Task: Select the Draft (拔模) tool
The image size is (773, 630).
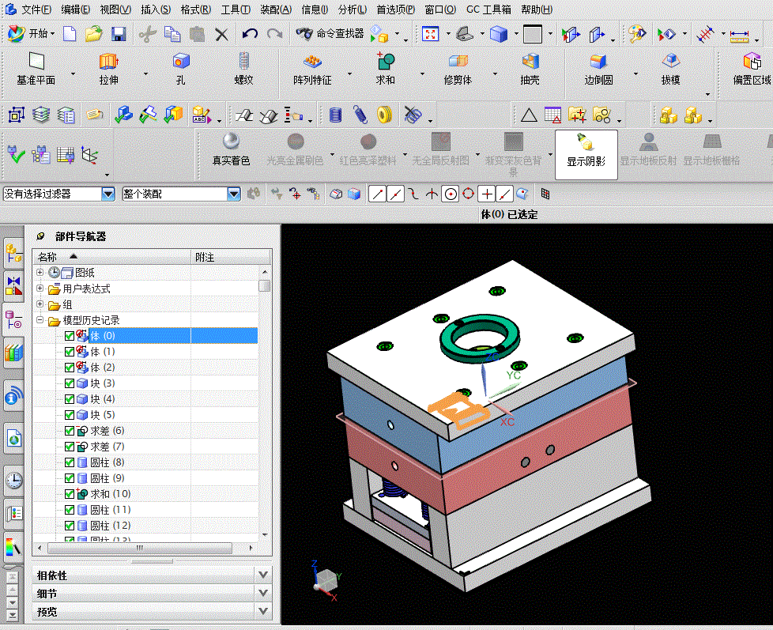Action: click(671, 69)
